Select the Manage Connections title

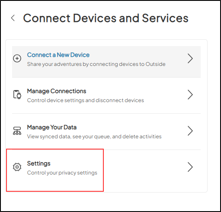57,91
